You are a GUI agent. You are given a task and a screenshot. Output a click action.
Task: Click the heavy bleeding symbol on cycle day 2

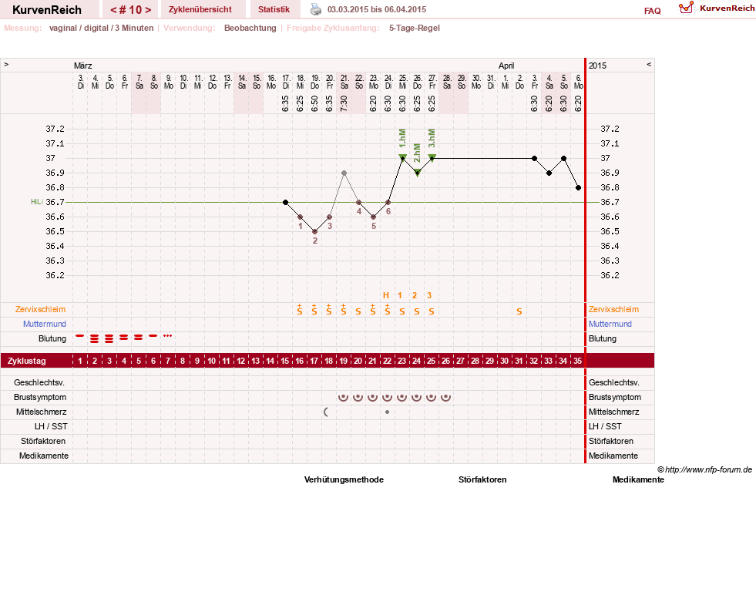pyautogui.click(x=95, y=338)
